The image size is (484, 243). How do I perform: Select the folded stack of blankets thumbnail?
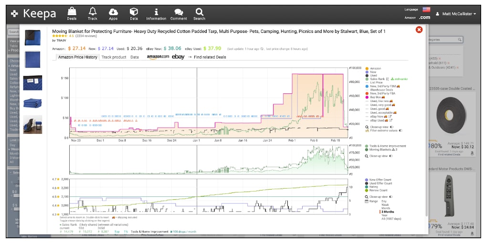point(32,103)
